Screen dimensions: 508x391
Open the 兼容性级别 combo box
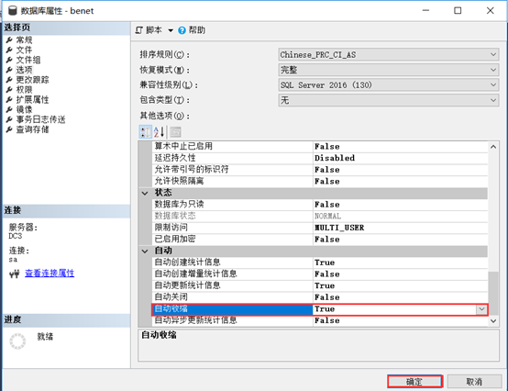[x=389, y=85]
